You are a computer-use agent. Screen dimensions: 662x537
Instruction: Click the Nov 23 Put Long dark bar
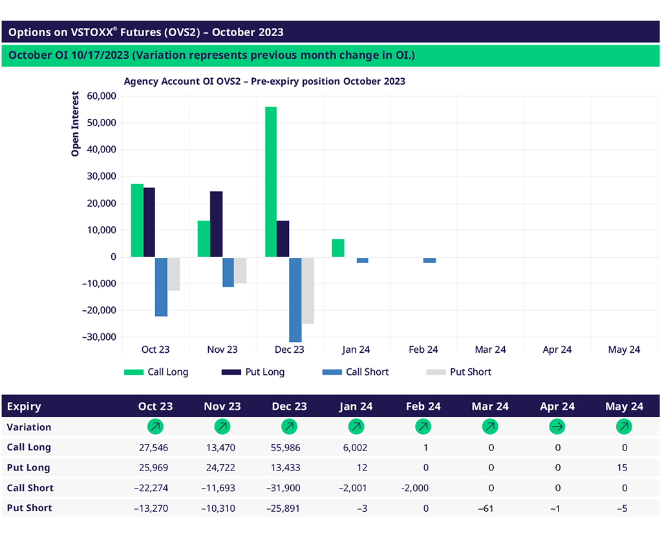coord(216,224)
